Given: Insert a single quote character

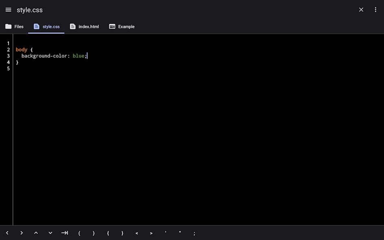Looking at the screenshot, I should (x=165, y=232).
